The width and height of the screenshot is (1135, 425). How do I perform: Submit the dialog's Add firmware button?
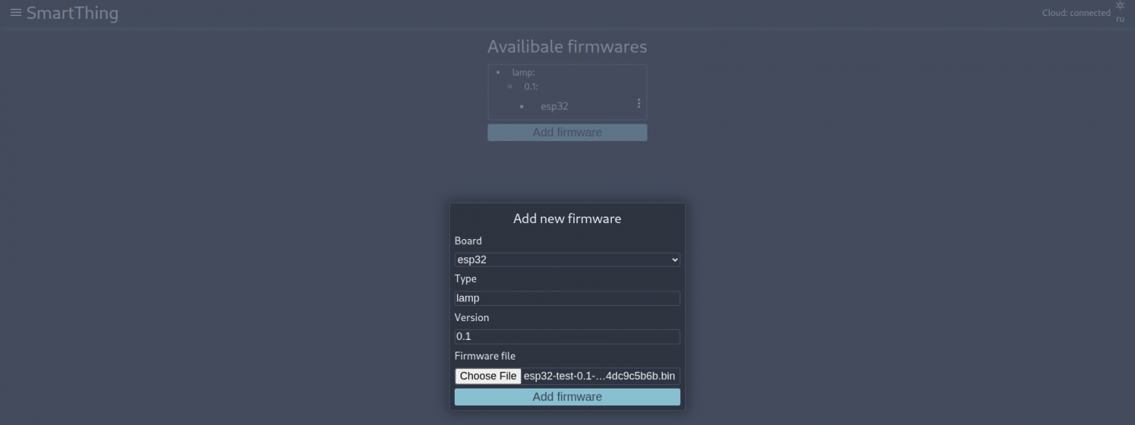(567, 397)
